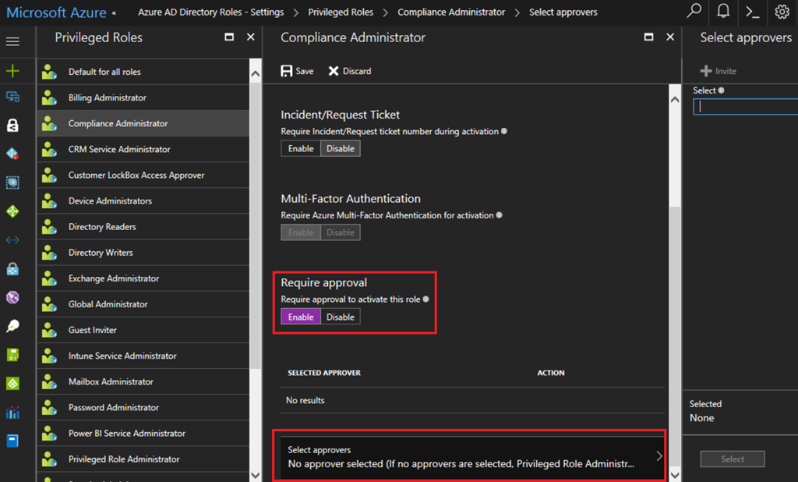Click the Select approvers search input field
Viewport: 798px width, 482px height.
(745, 107)
